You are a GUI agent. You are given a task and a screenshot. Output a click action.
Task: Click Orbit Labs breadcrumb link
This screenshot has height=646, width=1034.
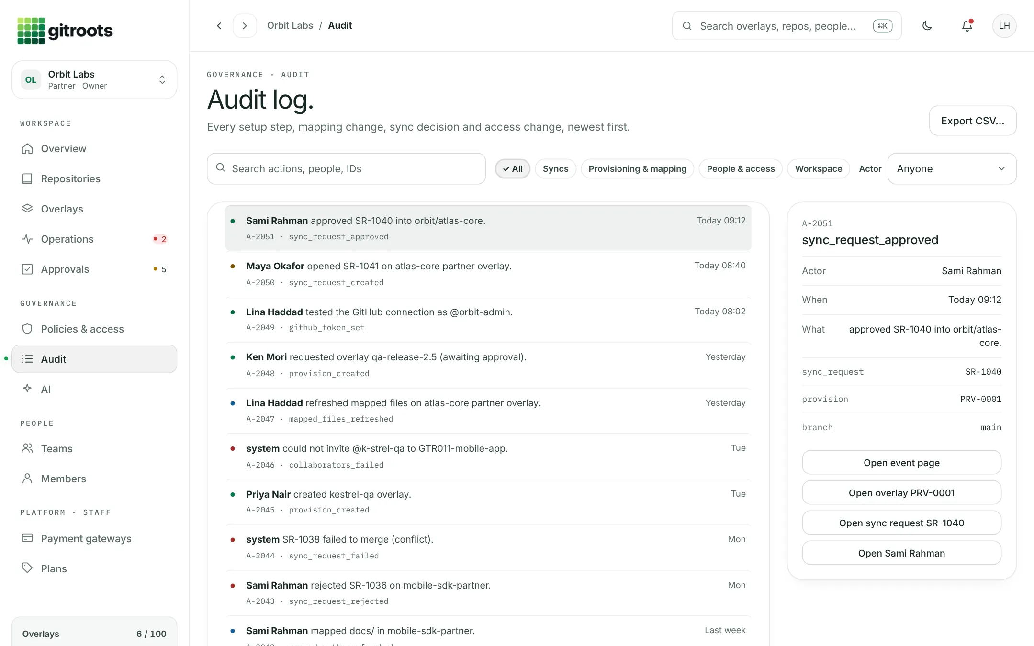[x=290, y=26]
